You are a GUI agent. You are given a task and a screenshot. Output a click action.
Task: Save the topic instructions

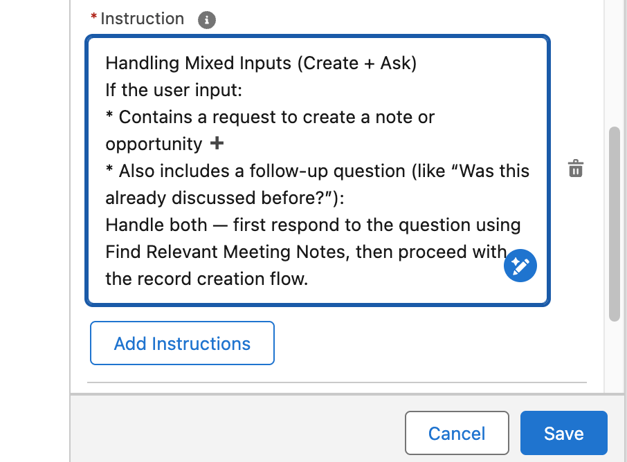[563, 434]
